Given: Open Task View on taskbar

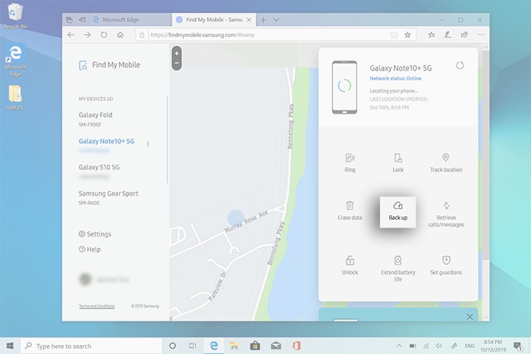Looking at the screenshot, I should 193,346.
